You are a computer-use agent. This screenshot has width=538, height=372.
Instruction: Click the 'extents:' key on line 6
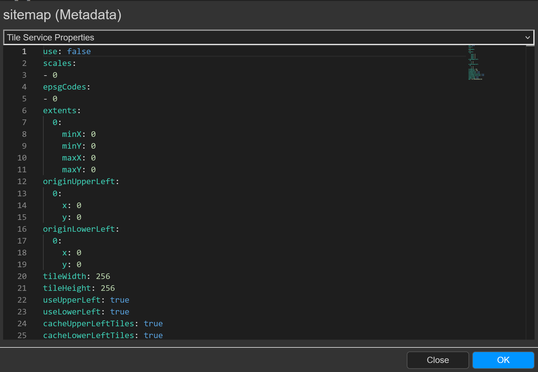(x=62, y=110)
